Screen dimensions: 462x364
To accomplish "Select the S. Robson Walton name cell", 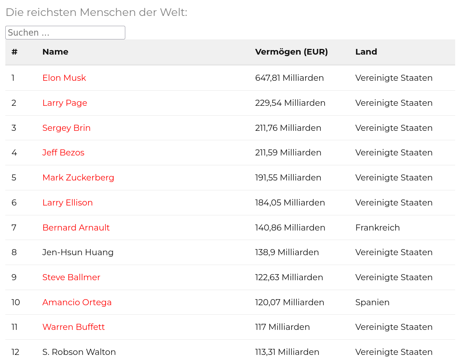I will point(79,352).
